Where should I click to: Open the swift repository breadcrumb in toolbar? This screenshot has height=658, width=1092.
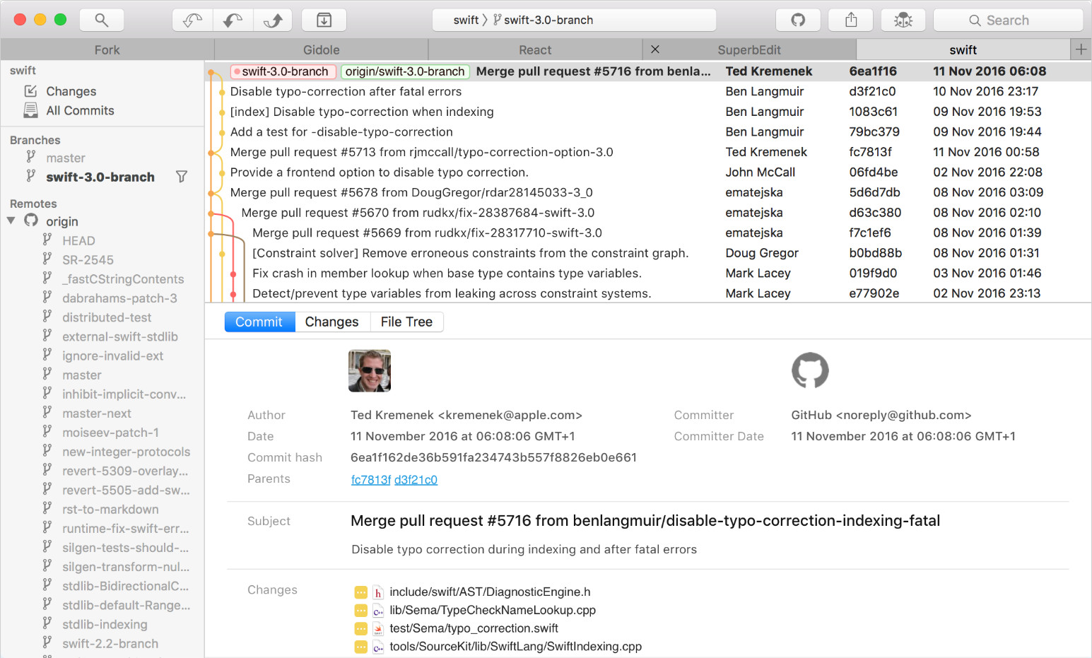point(466,20)
